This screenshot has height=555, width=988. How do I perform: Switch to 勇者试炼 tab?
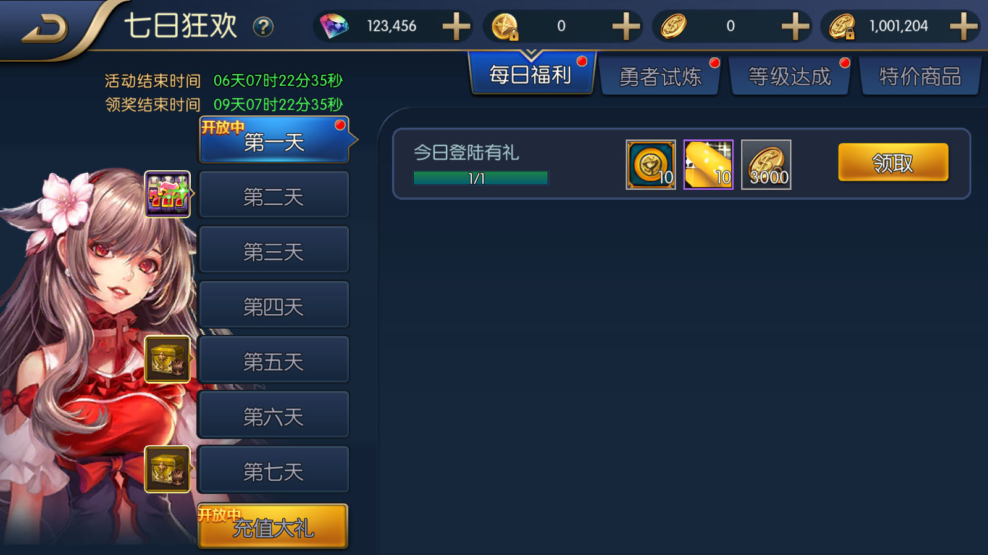tap(660, 76)
